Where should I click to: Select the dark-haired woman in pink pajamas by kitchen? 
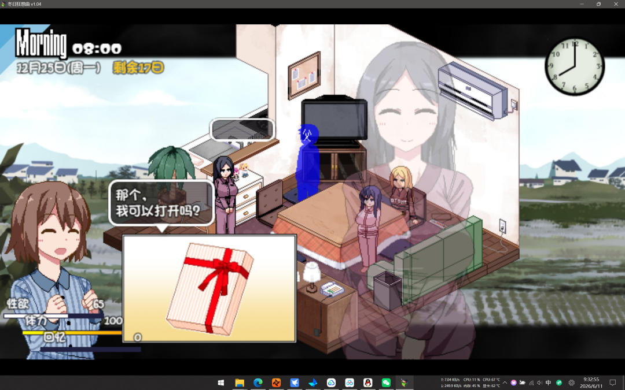tap(225, 194)
